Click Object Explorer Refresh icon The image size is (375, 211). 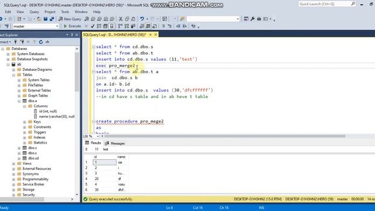(x=41, y=42)
